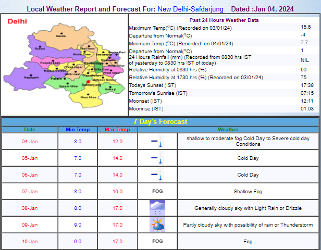Image resolution: width=321 pixels, height=250 pixels.
Task: Select 04-Jan max temp 12.0
Action: [118, 141]
